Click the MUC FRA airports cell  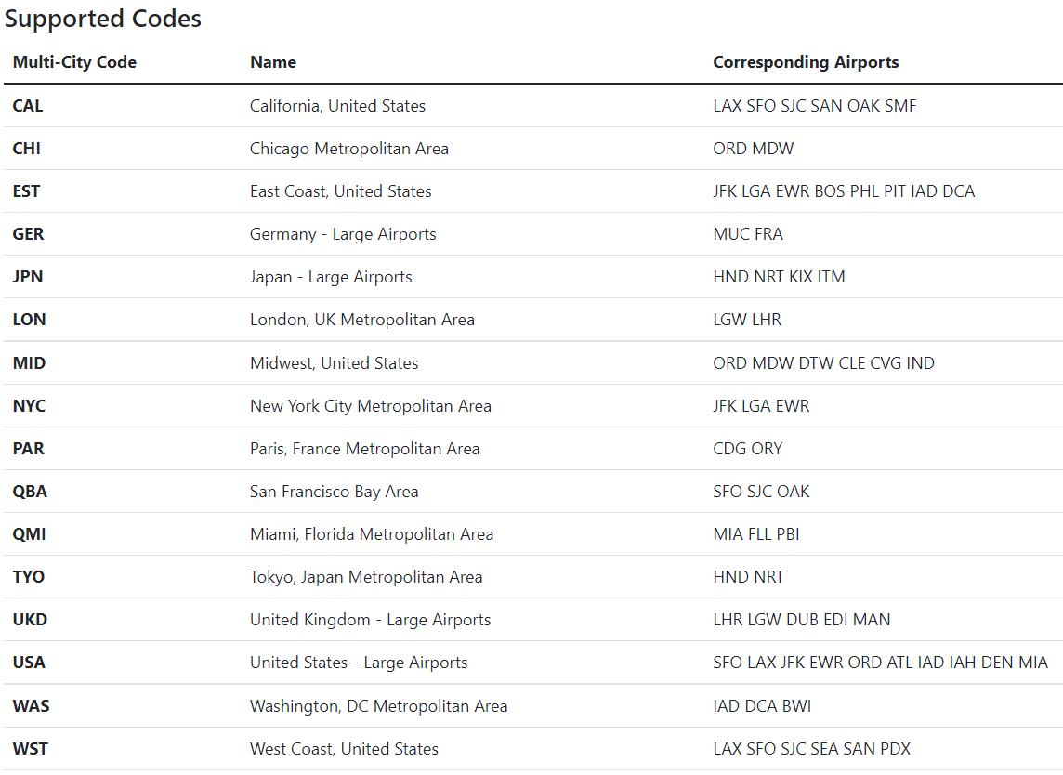748,234
